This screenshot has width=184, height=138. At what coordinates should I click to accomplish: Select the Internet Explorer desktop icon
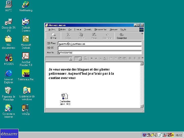8,77
